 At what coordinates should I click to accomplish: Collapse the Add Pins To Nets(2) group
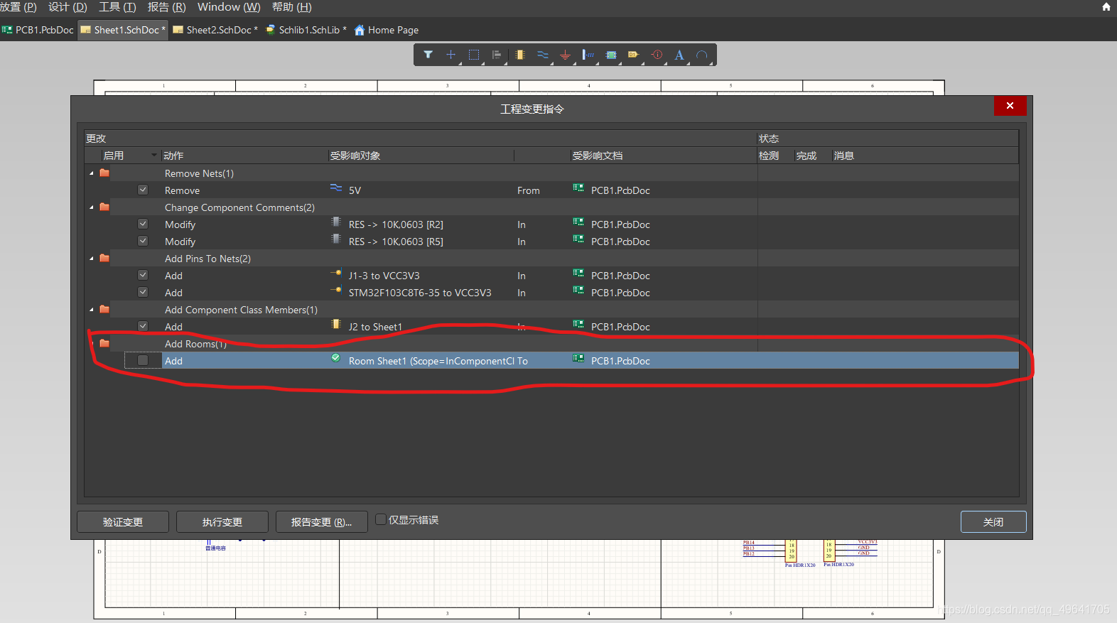click(91, 259)
